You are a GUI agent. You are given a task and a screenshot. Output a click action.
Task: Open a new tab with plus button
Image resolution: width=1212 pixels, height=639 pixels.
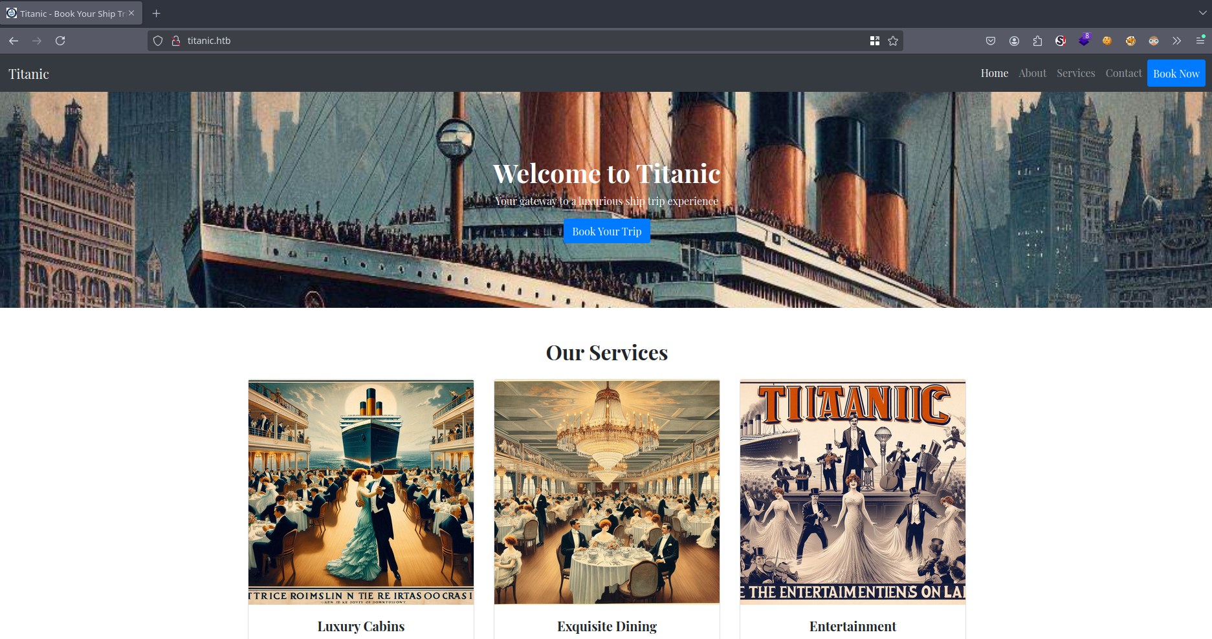tap(156, 14)
